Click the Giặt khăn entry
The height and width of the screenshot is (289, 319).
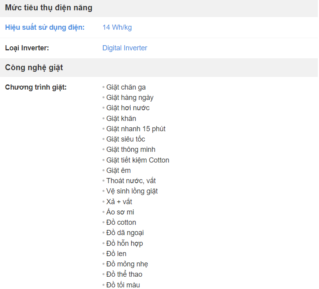[121, 119]
